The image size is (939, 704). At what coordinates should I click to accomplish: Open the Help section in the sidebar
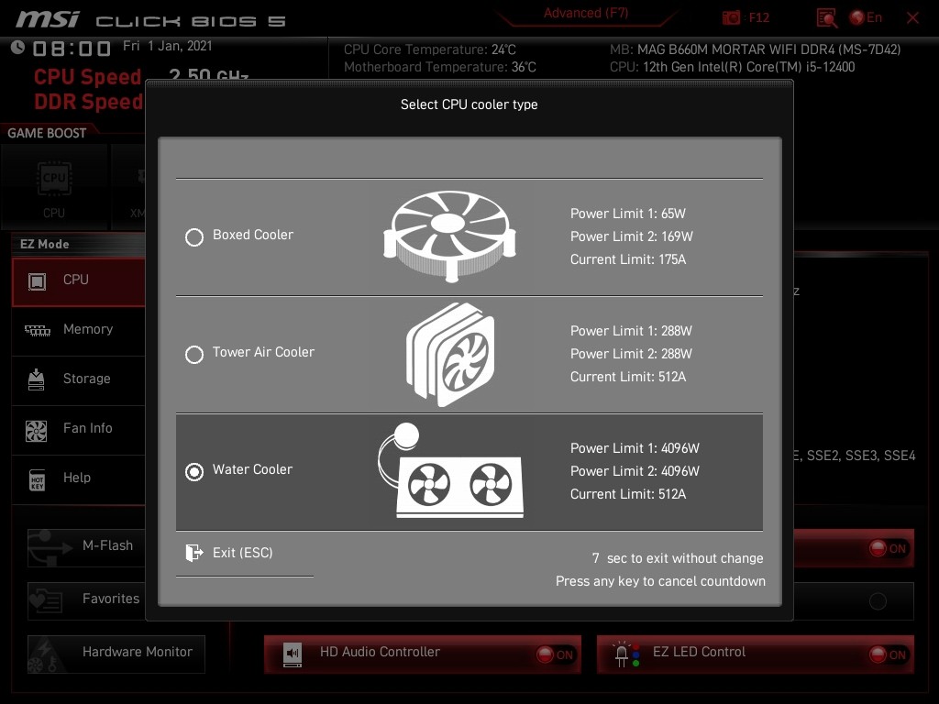click(x=79, y=478)
